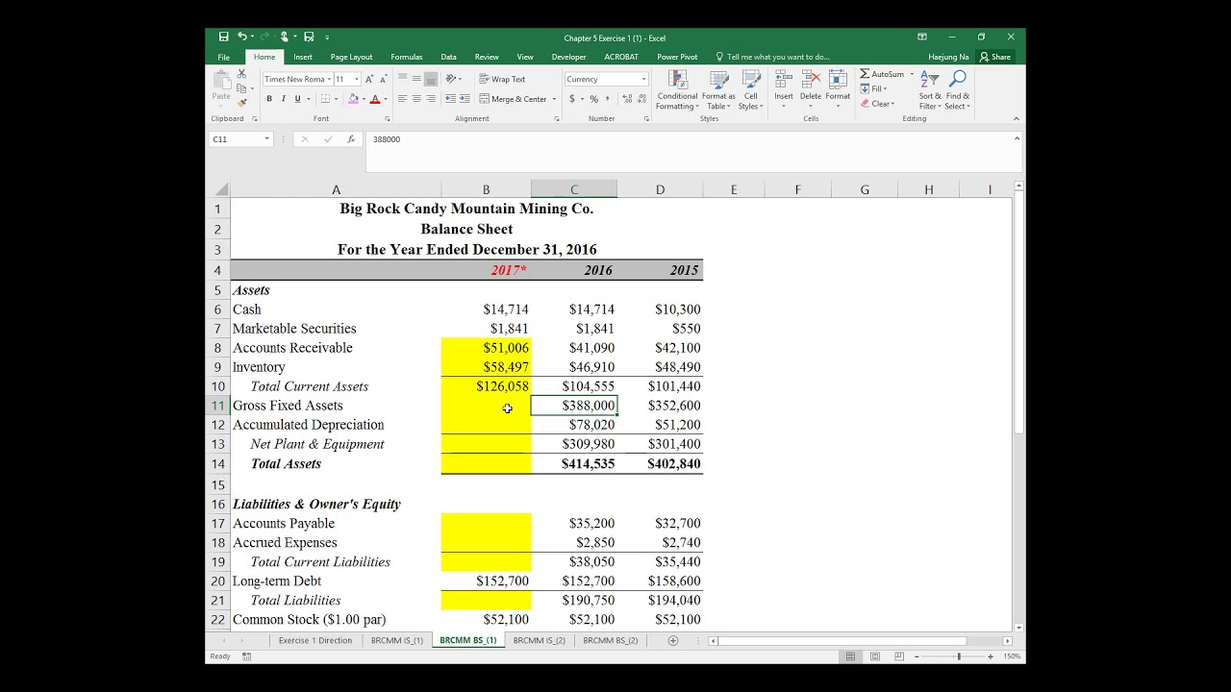Open the font name dropdown

point(329,79)
